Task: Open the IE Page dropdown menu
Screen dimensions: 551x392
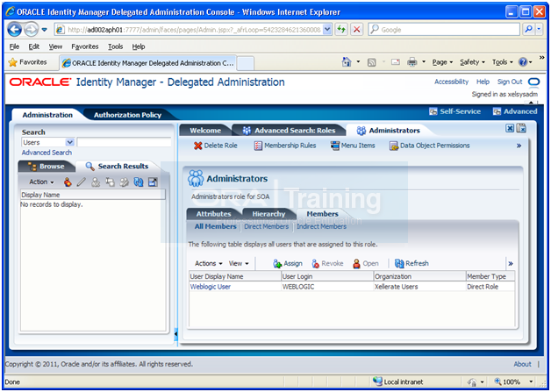Action: click(x=442, y=62)
